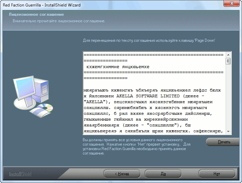Click the 'Лицензионное соглашение' heading
This screenshot has height=183, width=242.
pos(36,14)
